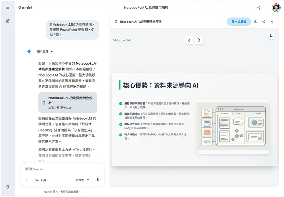Share the presentation from canvas panel
This screenshot has height=197, width=284.
(x=263, y=22)
